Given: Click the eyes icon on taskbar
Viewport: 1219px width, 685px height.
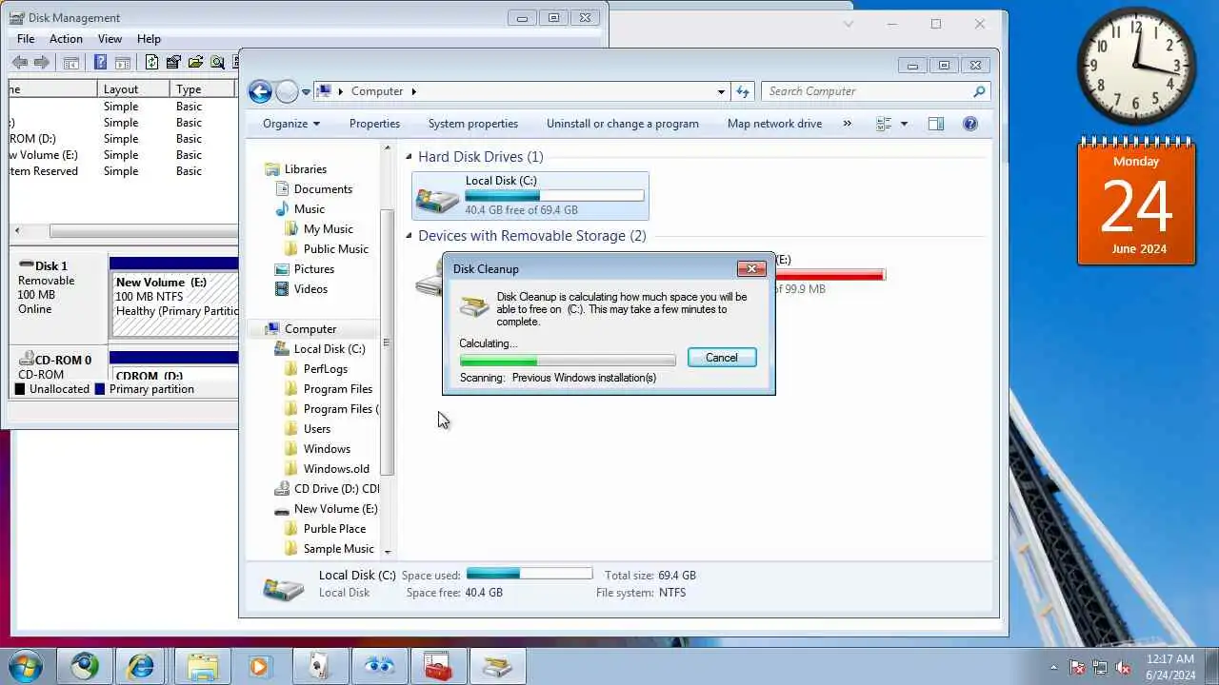Looking at the screenshot, I should coord(379,666).
